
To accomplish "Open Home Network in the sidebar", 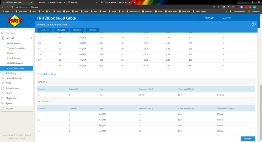I will coord(13,78).
